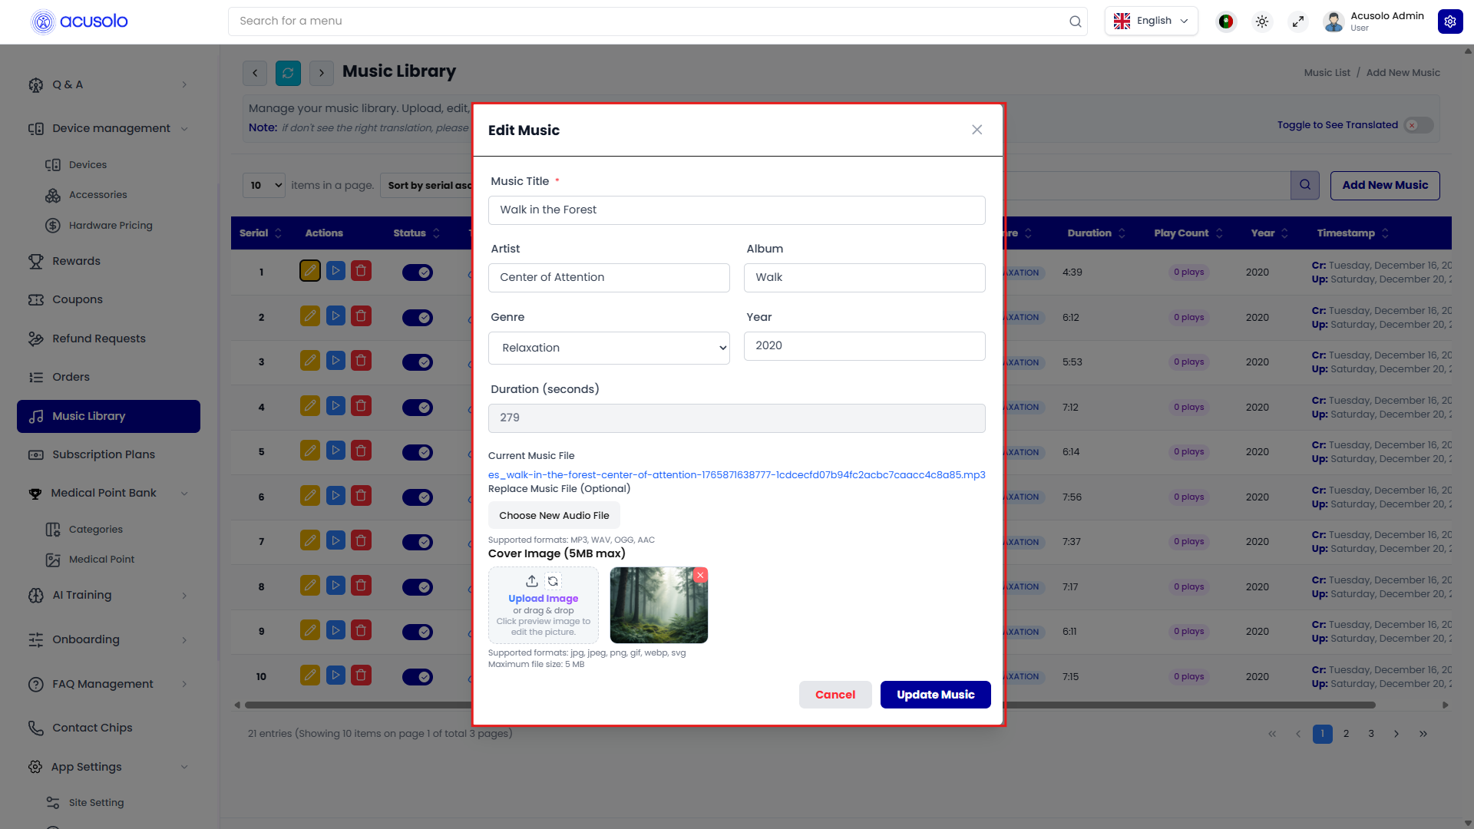This screenshot has height=829, width=1474.
Task: Jump to the last page with double chevron
Action: pyautogui.click(x=1423, y=734)
